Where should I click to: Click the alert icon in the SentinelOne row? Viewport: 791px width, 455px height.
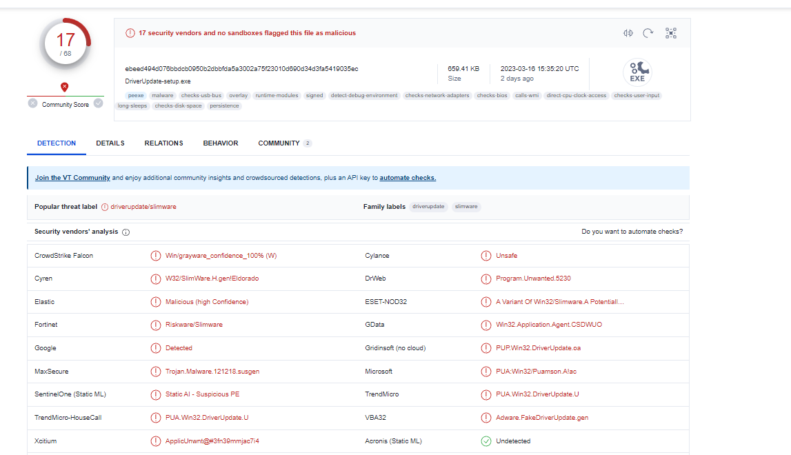tap(156, 395)
